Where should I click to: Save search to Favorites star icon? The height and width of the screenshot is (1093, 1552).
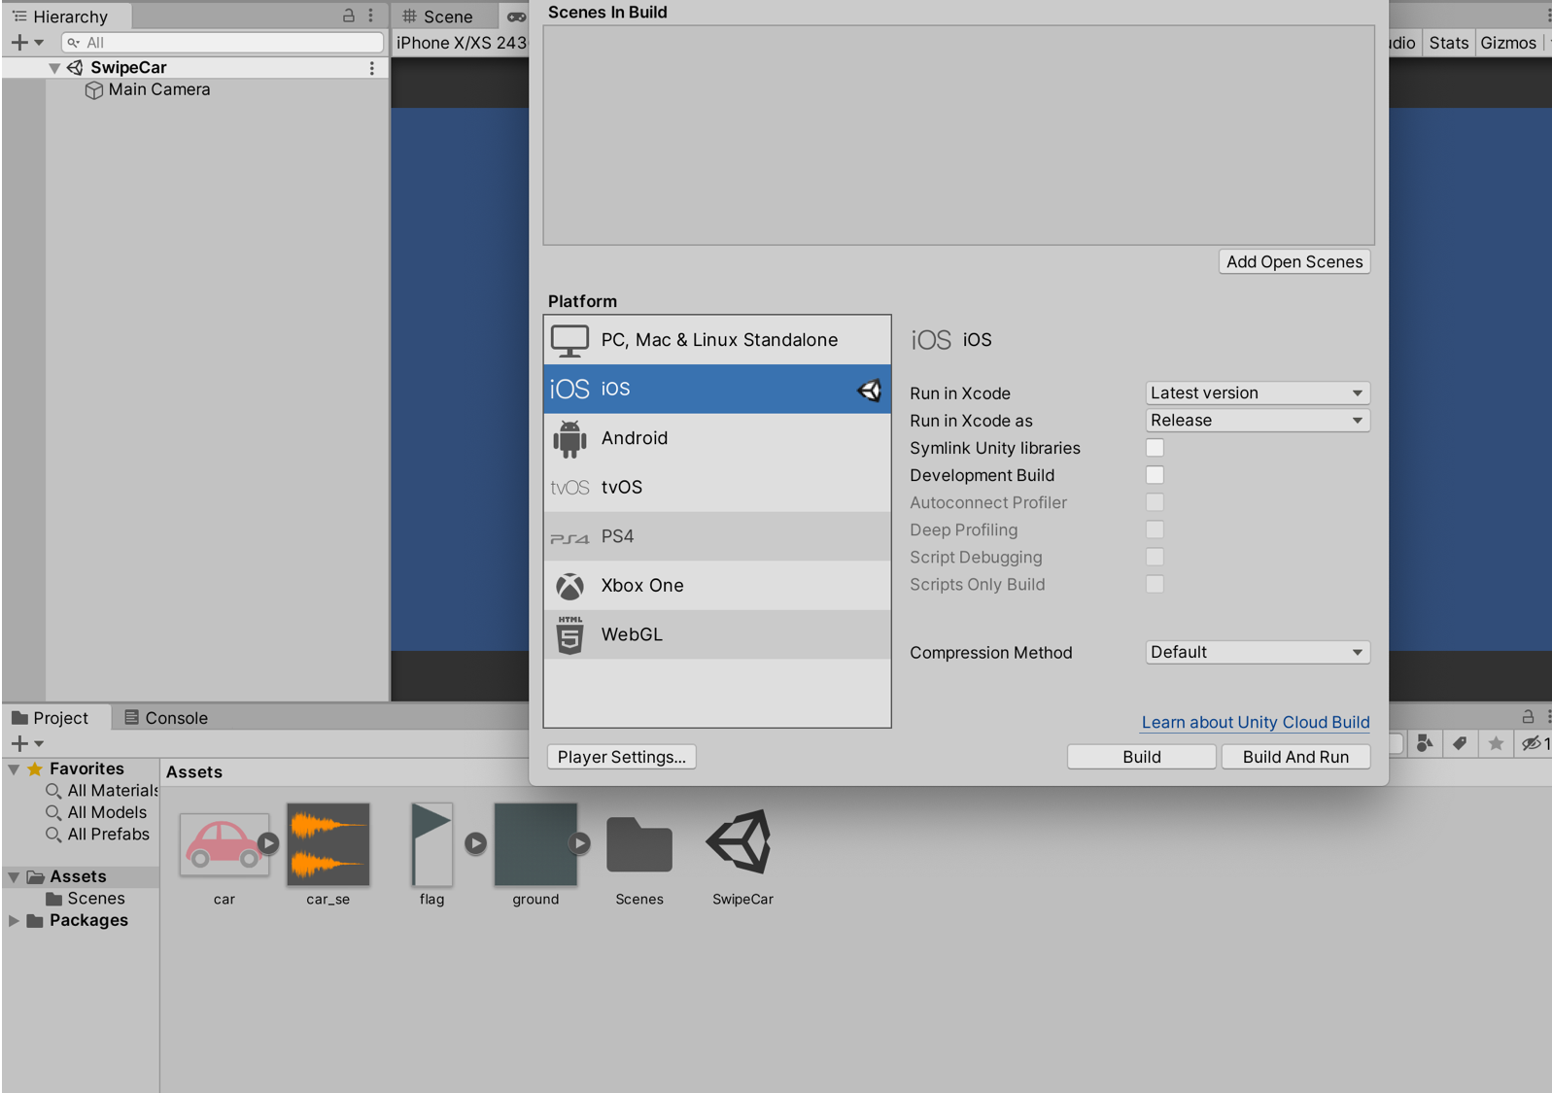pyautogui.click(x=1496, y=744)
